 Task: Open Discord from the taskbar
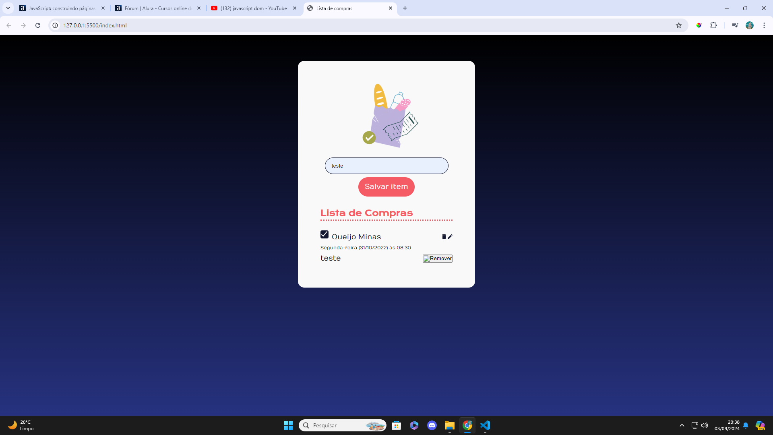(x=432, y=425)
